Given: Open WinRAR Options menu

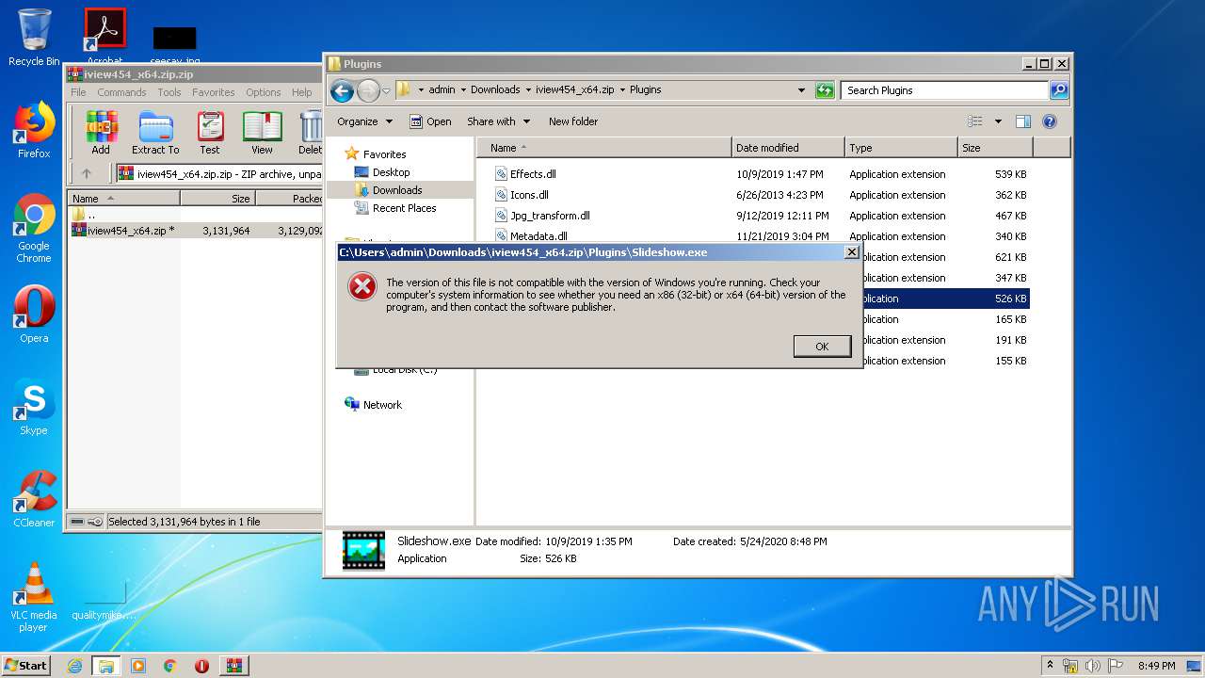Looking at the screenshot, I should (x=263, y=92).
